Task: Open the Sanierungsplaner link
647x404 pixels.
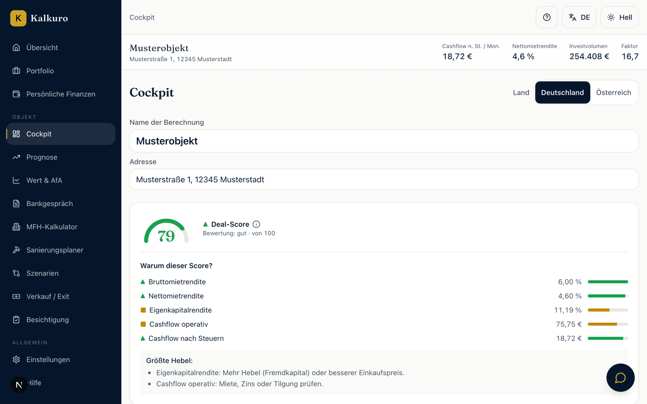Action: (61, 250)
